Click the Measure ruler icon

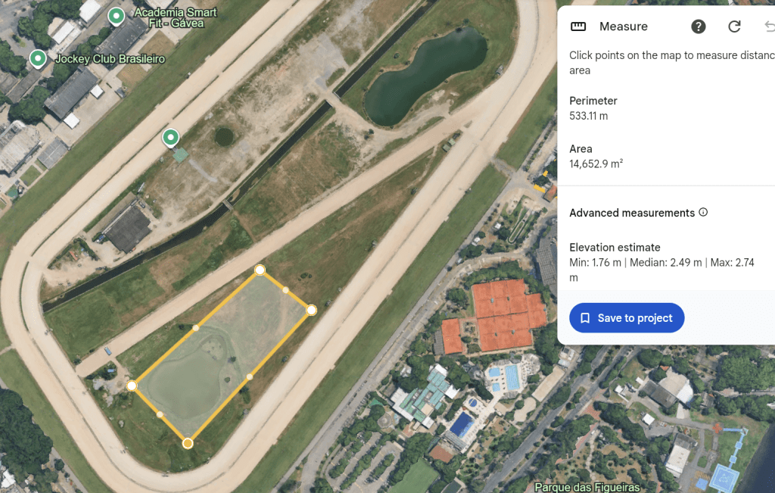point(577,27)
